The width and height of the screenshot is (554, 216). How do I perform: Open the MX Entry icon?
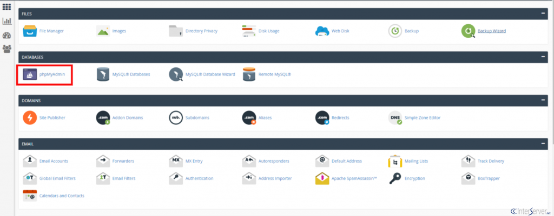coord(176,161)
